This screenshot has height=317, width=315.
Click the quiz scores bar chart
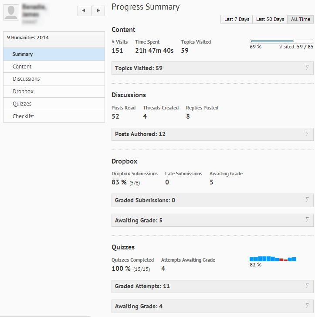click(x=273, y=259)
